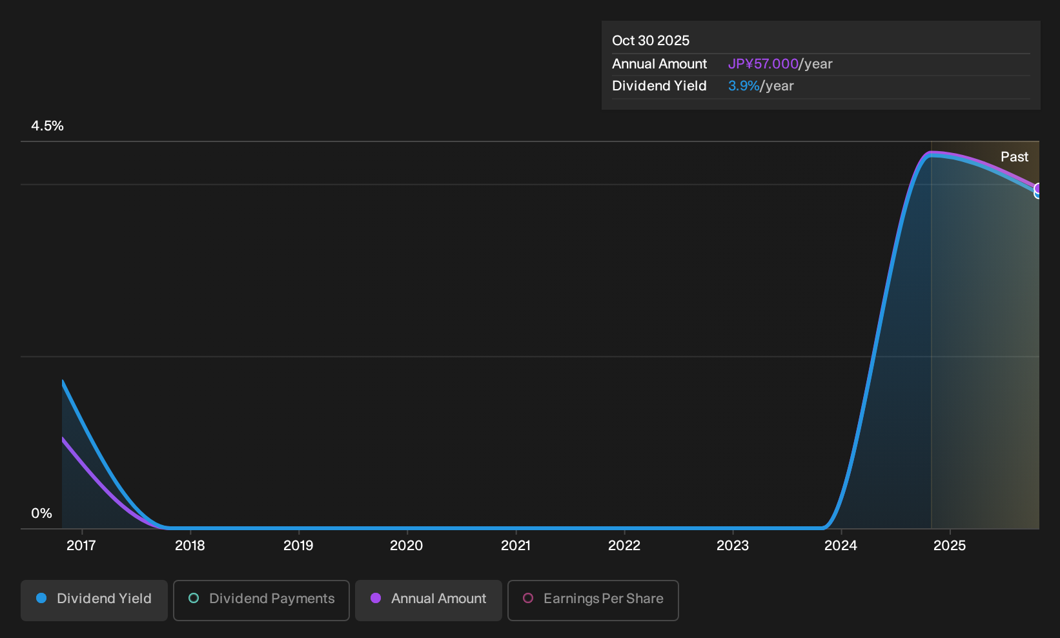Screen dimensions: 1060x638
Task: Click the 2019 x-axis label
Action: pyautogui.click(x=298, y=546)
